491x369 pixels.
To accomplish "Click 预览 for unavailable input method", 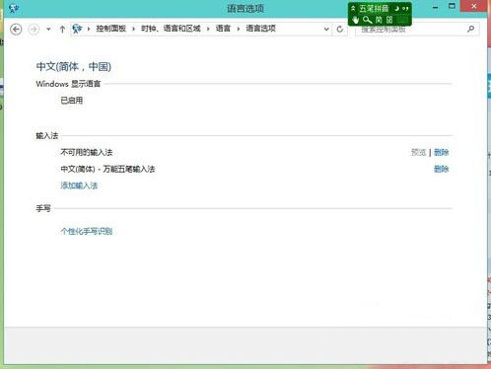I will click(x=418, y=152).
